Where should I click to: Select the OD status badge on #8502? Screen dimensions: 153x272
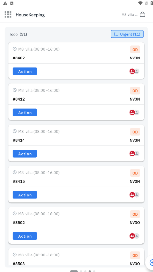tap(135, 214)
